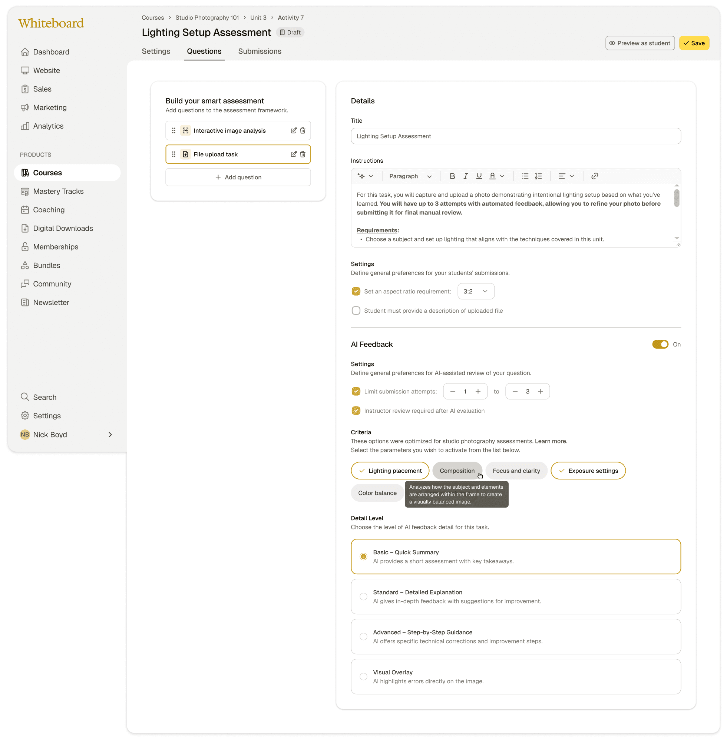Screen dimensions: 727x744
Task: Delete the File upload task question
Action: click(303, 154)
